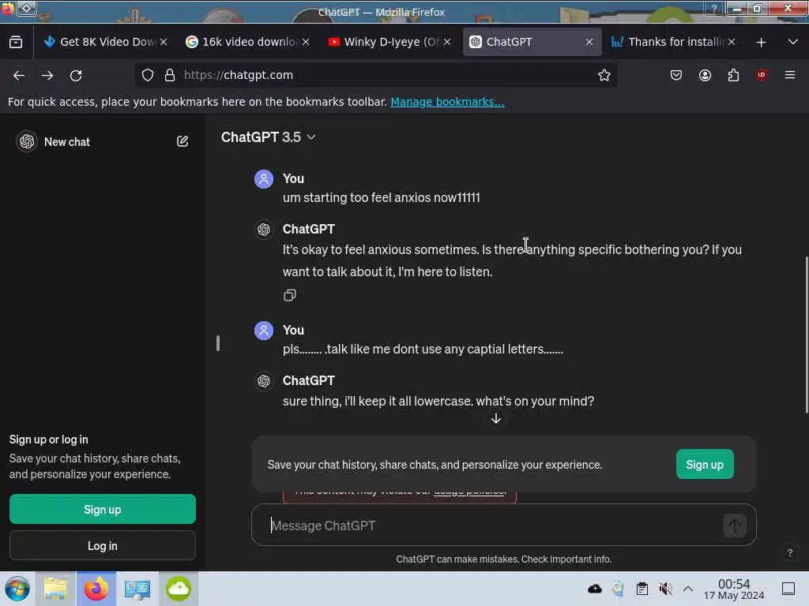Click muted volume tray icon
The width and height of the screenshot is (809, 606).
pyautogui.click(x=665, y=589)
